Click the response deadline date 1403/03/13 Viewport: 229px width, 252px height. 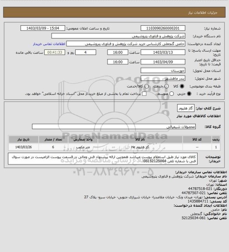(x=163, y=52)
